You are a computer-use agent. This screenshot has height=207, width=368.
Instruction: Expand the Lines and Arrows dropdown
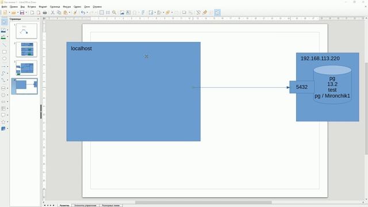click(x=7, y=67)
